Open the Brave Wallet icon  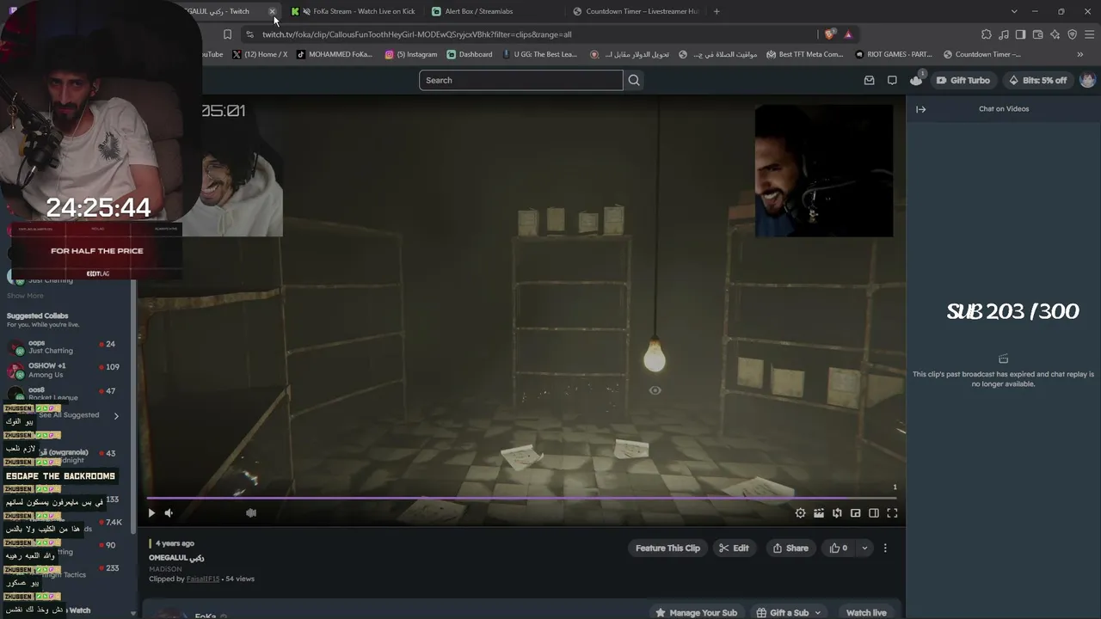[x=1038, y=34]
